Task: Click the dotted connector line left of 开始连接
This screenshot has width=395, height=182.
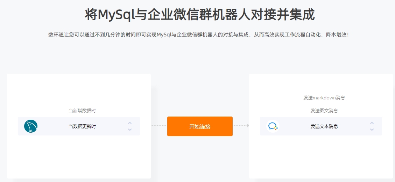Action: (x=159, y=126)
